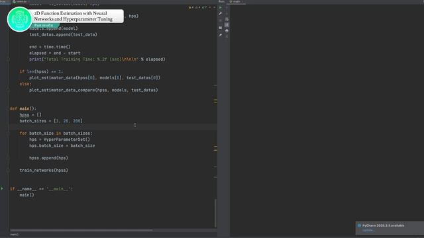Click the 'def main():' line

(x=23, y=108)
